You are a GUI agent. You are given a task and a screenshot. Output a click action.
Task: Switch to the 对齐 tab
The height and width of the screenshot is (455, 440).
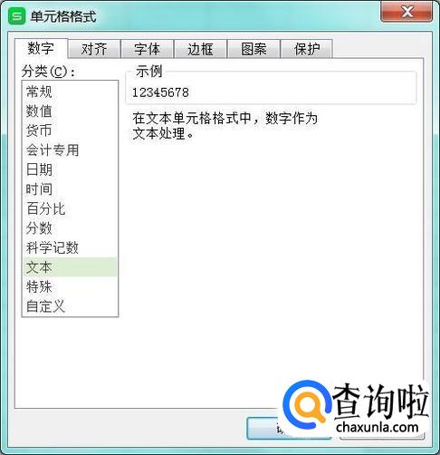(x=94, y=49)
